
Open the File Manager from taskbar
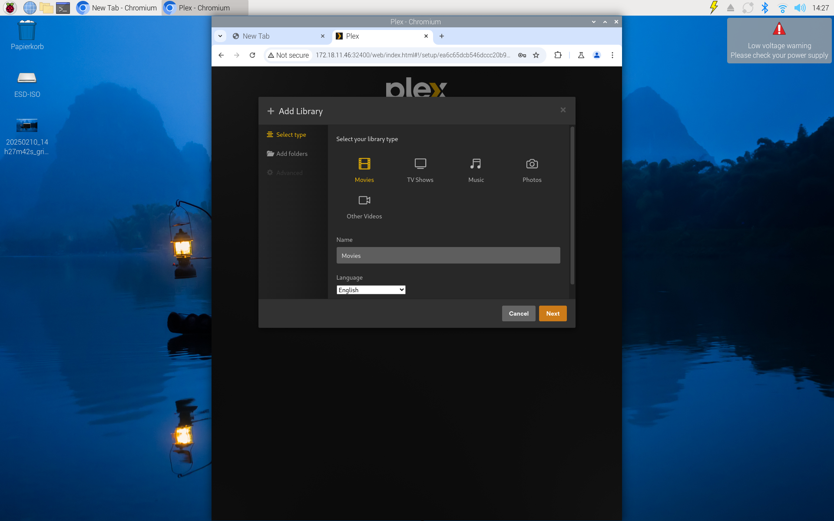coord(46,8)
